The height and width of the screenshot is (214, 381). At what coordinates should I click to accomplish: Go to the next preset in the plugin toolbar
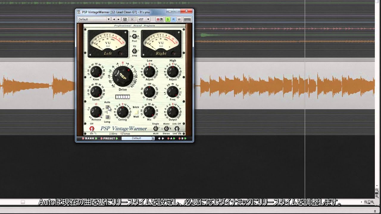118,19
